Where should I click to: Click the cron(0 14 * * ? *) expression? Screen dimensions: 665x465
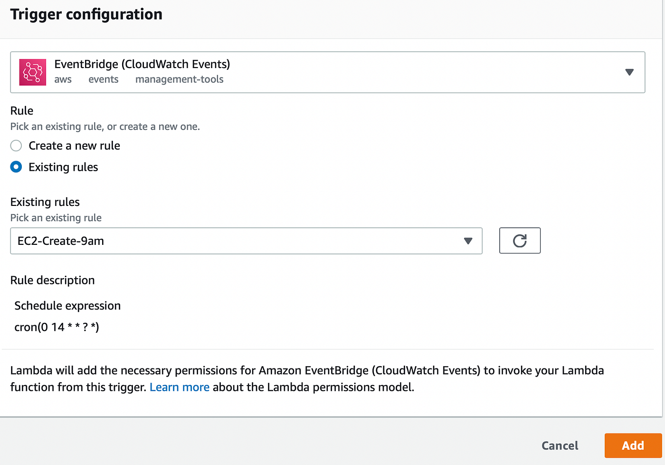57,327
